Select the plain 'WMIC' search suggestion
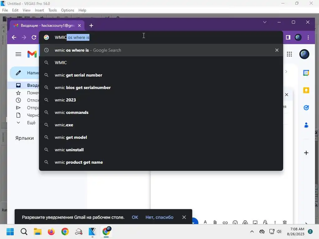Image resolution: width=319 pixels, height=239 pixels. point(161,63)
